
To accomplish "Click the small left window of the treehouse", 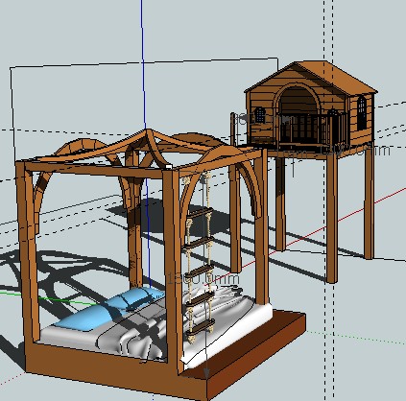I will tap(260, 115).
